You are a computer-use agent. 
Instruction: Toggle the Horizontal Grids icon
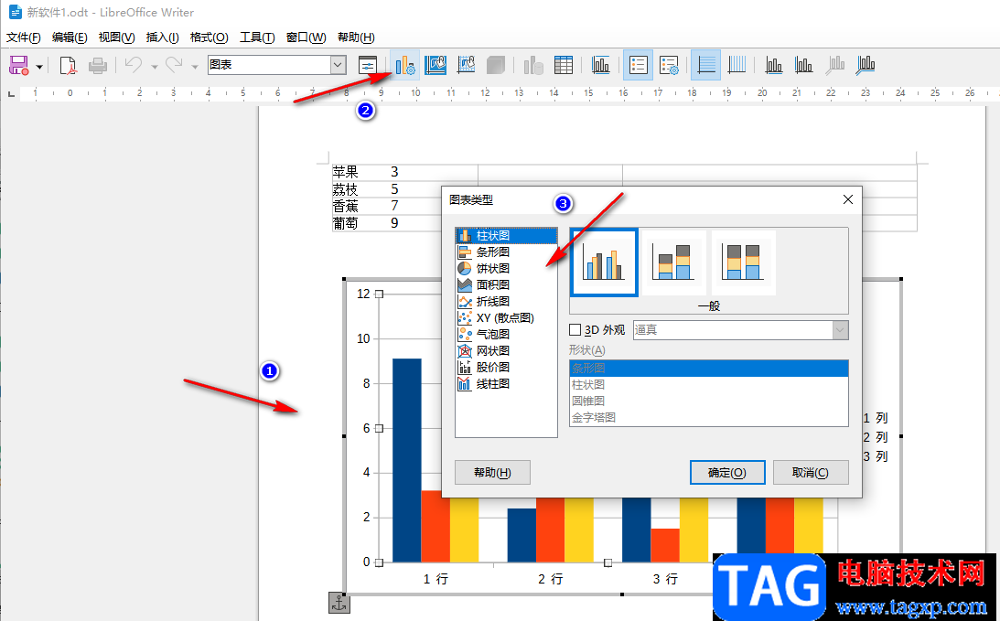pos(706,65)
